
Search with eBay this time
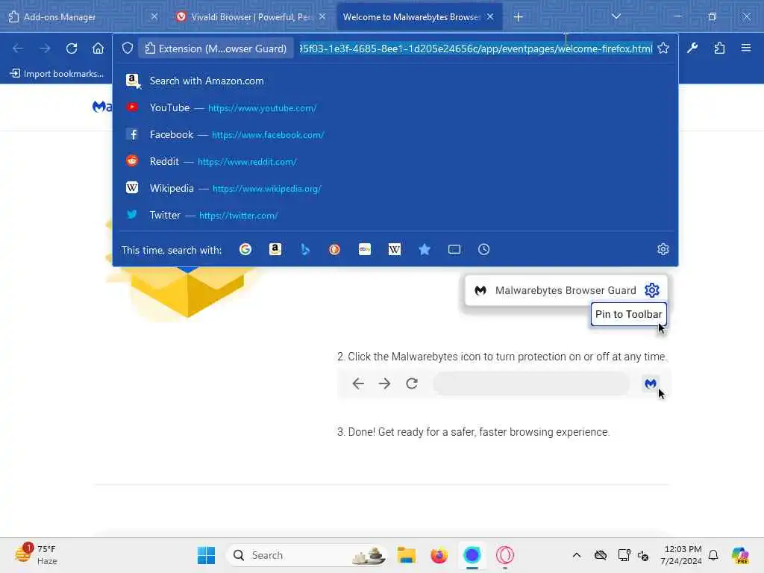[x=364, y=249]
